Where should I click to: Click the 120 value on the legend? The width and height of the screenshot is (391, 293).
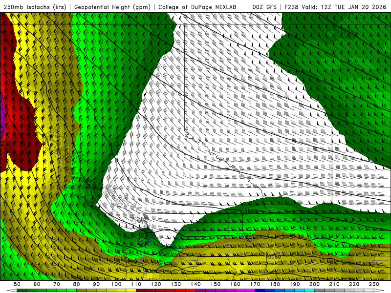tap(156, 284)
